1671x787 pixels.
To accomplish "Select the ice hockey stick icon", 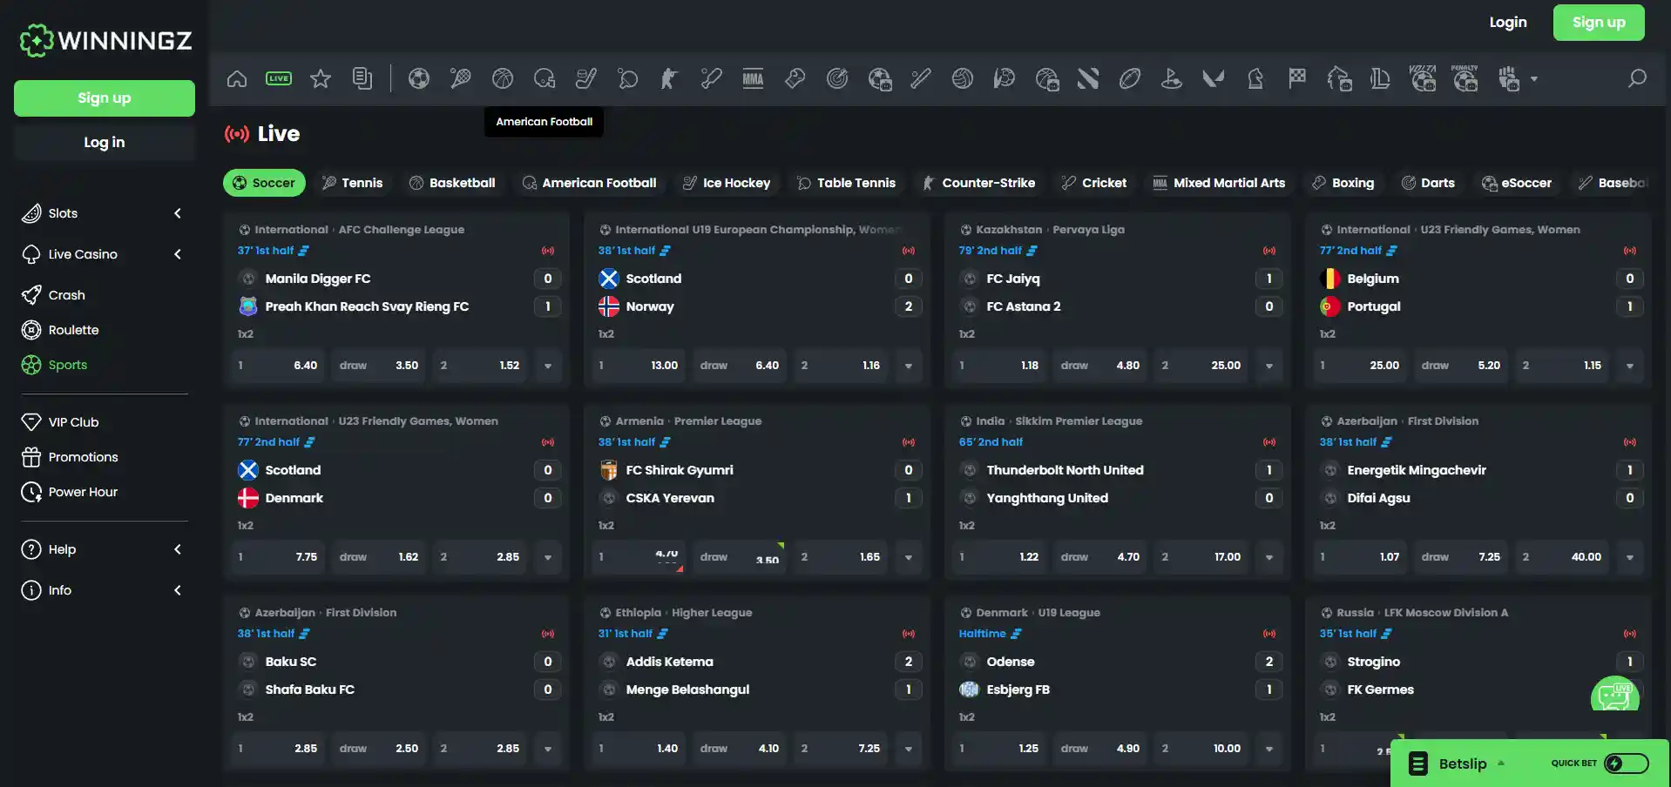I will 586,79.
